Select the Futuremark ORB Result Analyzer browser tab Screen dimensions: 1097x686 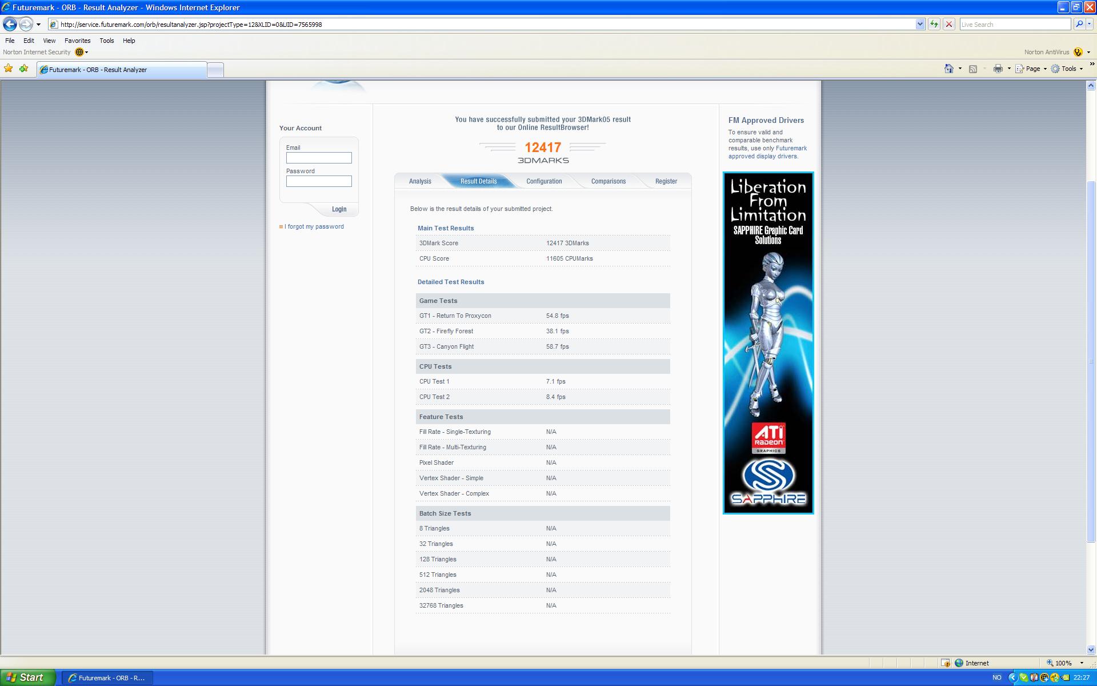[122, 70]
